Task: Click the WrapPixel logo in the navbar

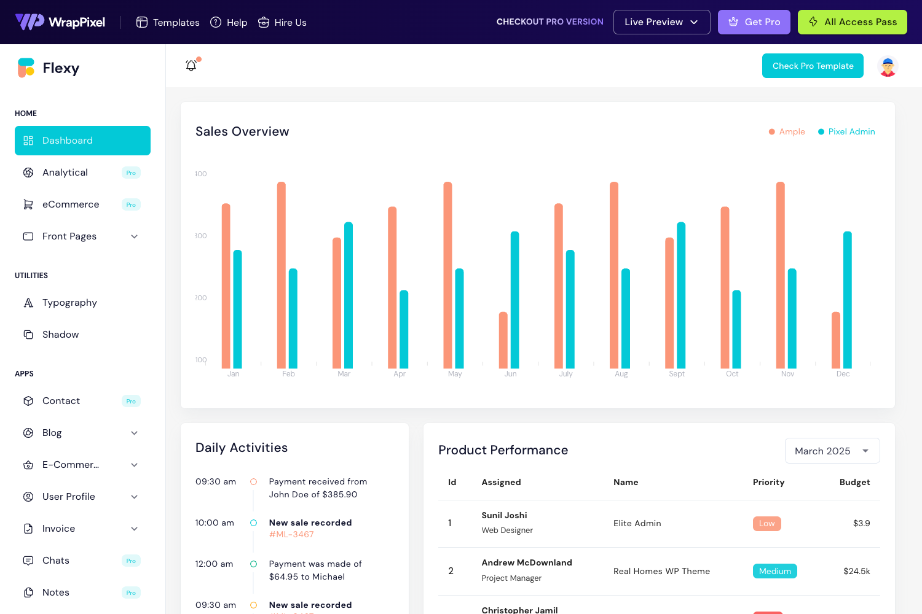Action: coord(60,21)
